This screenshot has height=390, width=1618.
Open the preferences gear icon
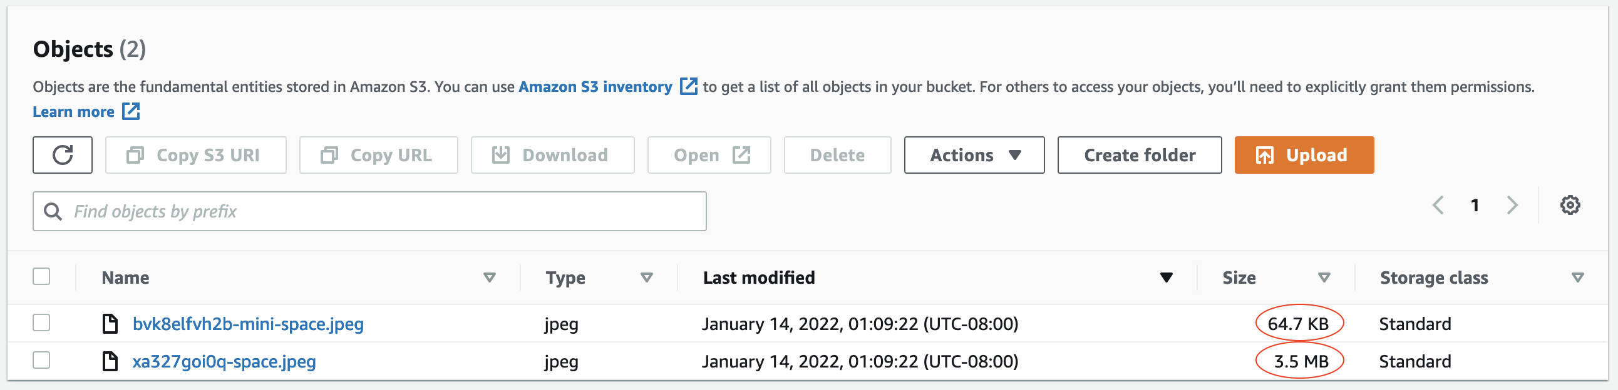pos(1570,204)
